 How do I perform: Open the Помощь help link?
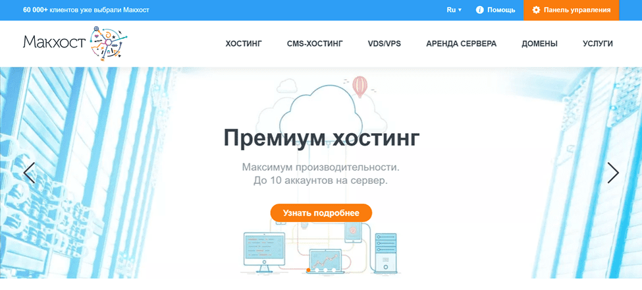point(501,10)
